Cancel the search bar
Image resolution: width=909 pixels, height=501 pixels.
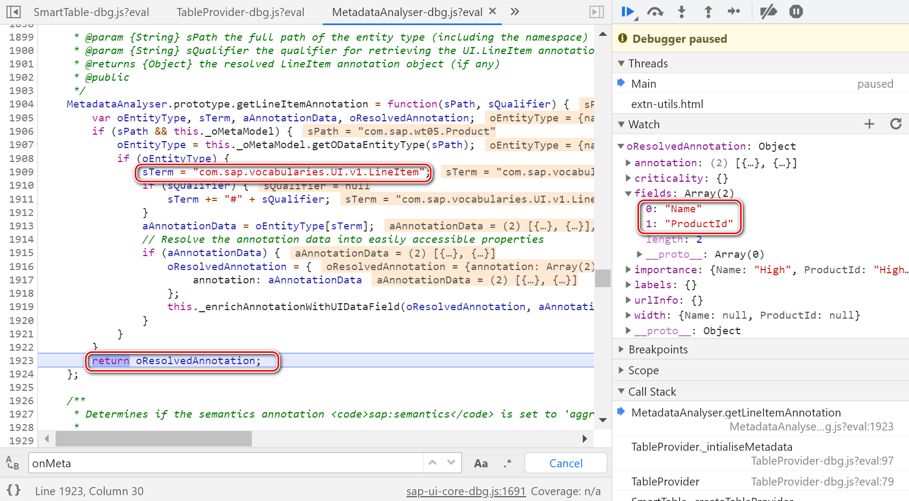point(566,464)
